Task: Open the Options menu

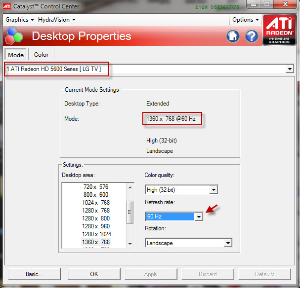Action: tap(245, 20)
